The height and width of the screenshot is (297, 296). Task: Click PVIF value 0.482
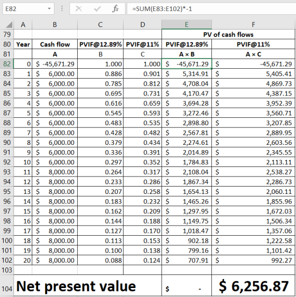[x=143, y=133]
